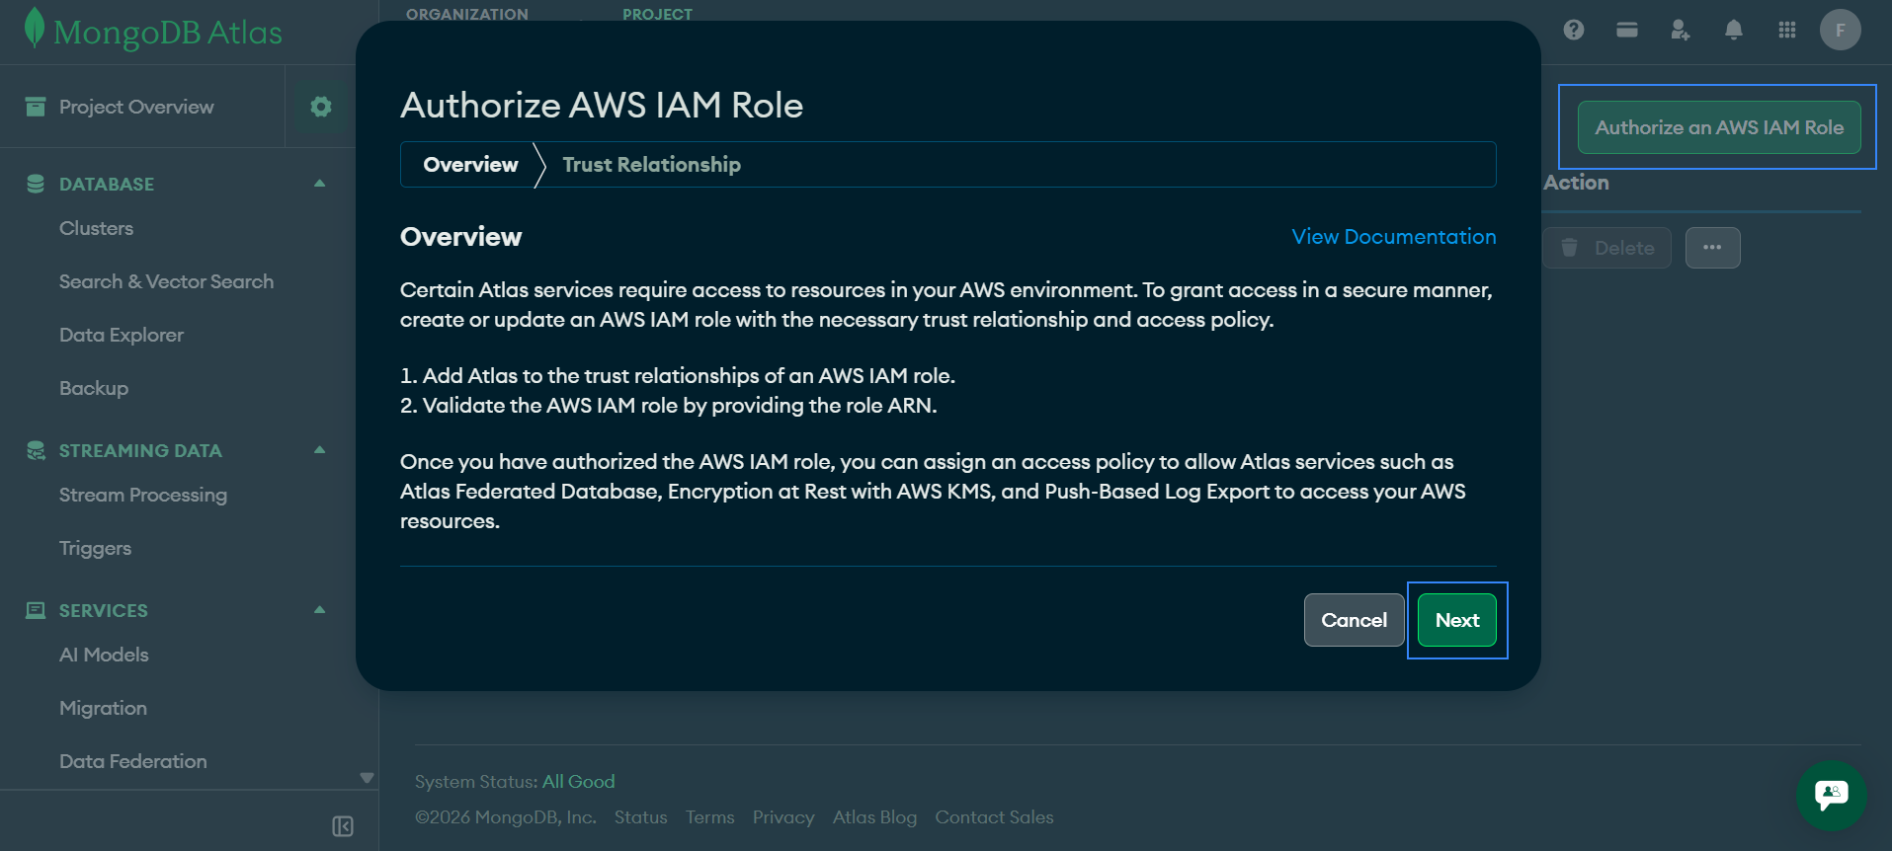This screenshot has width=1892, height=851.
Task: Click the Database section stack icon
Action: click(36, 184)
